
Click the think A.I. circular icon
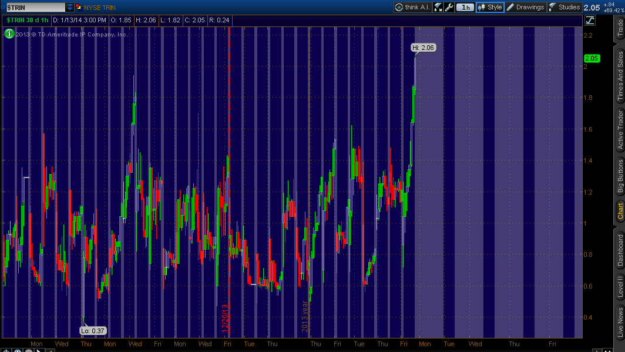[x=399, y=7]
